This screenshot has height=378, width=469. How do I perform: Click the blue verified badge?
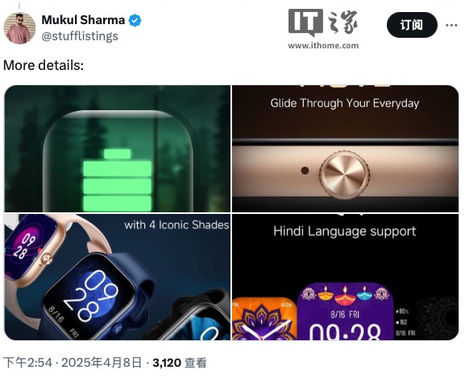(x=135, y=20)
